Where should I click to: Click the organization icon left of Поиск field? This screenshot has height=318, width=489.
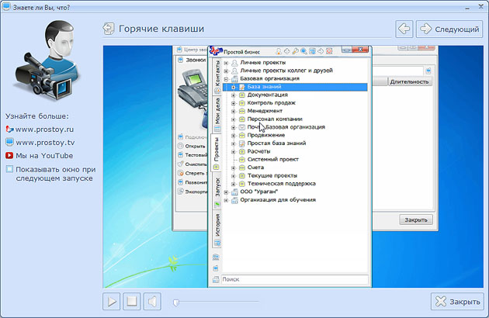click(x=216, y=280)
